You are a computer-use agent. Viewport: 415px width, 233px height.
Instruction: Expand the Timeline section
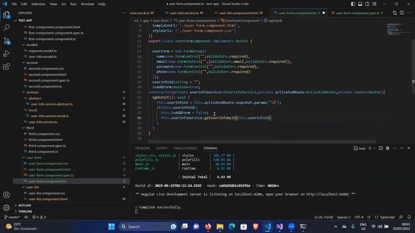click(x=71, y=212)
